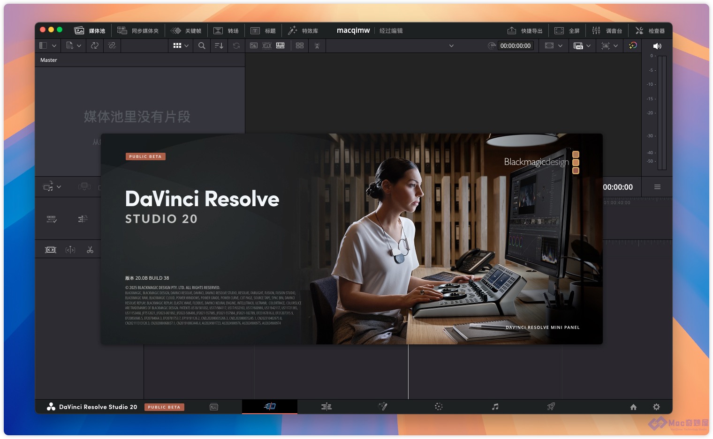Expand the bin list dropdown chevron
This screenshot has width=713, height=439.
coord(54,46)
